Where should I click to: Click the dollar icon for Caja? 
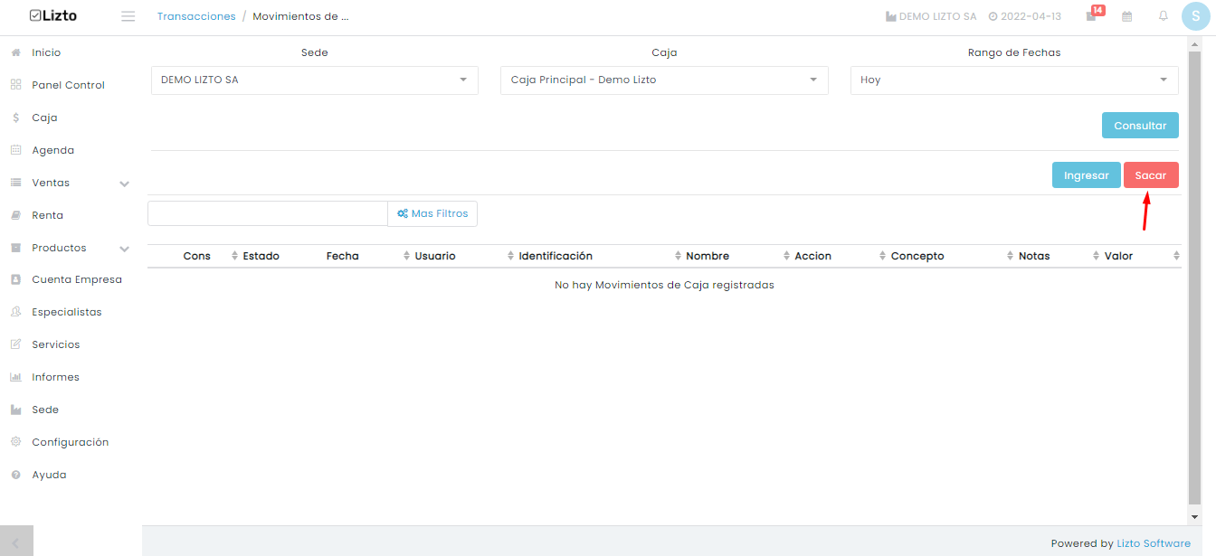[15, 118]
